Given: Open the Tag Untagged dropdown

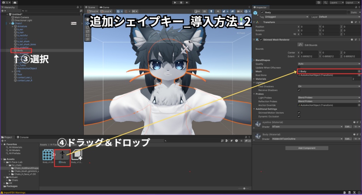Looking at the screenshot, I should (286, 17).
